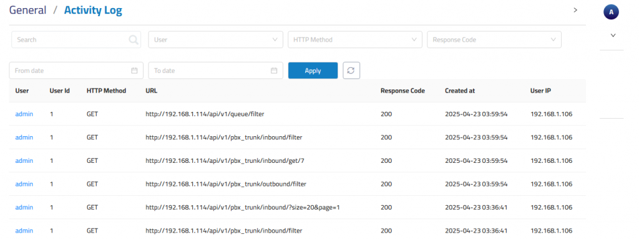Click the right chevron near avatar
Screen dimensions: 639x240
click(x=575, y=10)
